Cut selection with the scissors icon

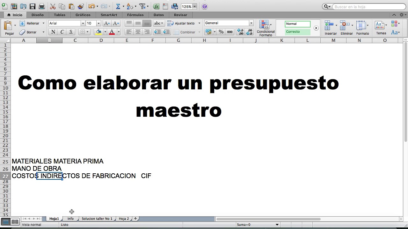coord(53,6)
